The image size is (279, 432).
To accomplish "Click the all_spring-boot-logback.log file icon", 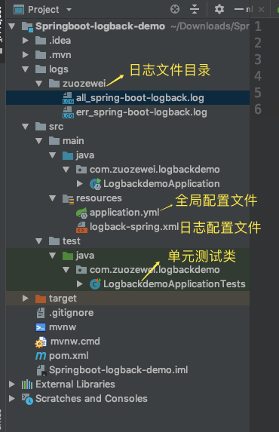I will [68, 98].
